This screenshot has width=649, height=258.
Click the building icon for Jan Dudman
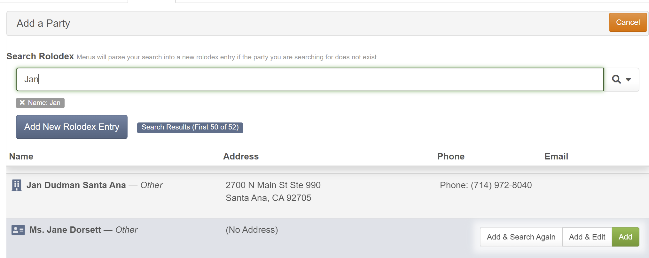click(x=17, y=185)
